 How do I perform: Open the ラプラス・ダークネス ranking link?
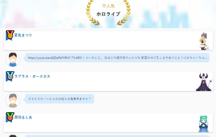[32, 76]
